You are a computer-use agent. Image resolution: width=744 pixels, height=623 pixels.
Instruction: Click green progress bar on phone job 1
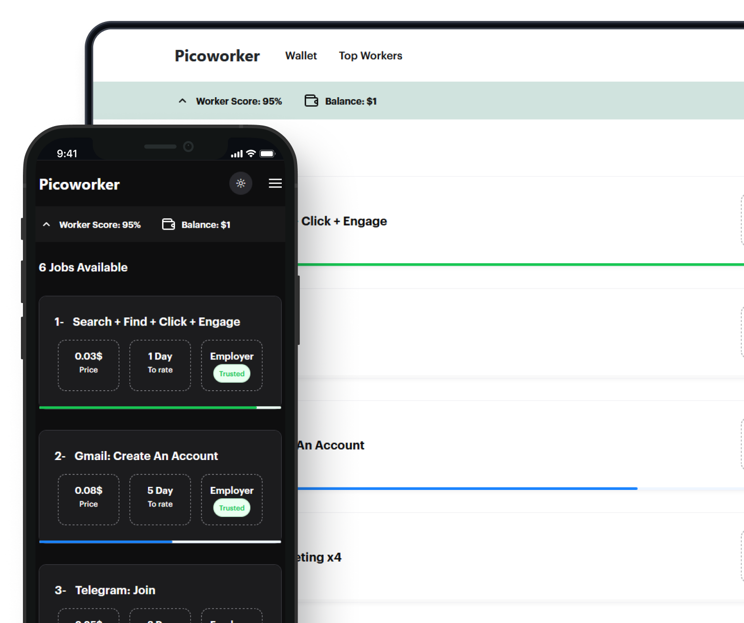[x=148, y=408]
